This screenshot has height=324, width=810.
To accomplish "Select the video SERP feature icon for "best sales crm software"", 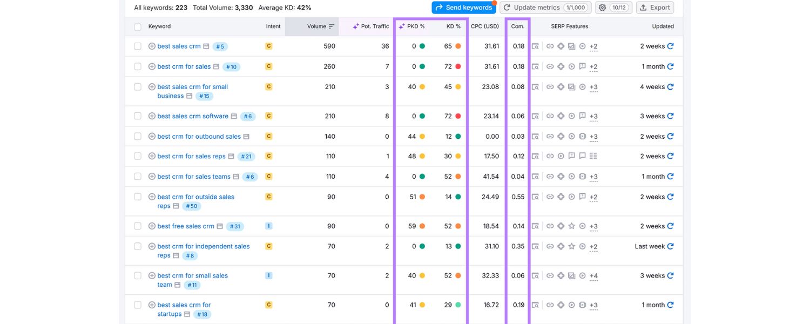I will pos(572,116).
